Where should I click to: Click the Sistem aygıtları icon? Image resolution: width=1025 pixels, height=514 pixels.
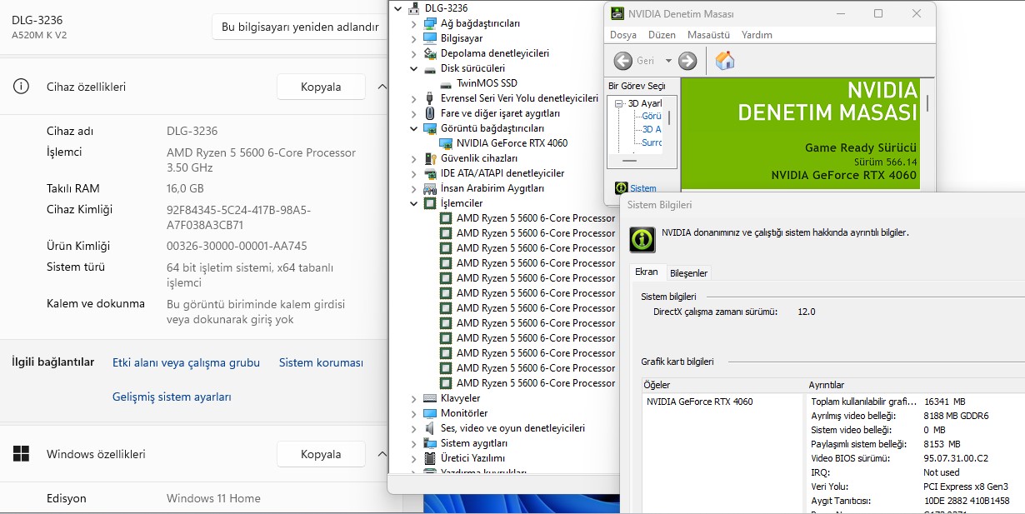(x=430, y=443)
